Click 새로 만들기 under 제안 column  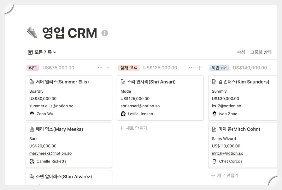point(225,175)
